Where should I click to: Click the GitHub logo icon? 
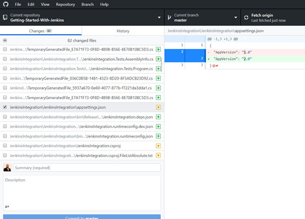click(5, 4)
